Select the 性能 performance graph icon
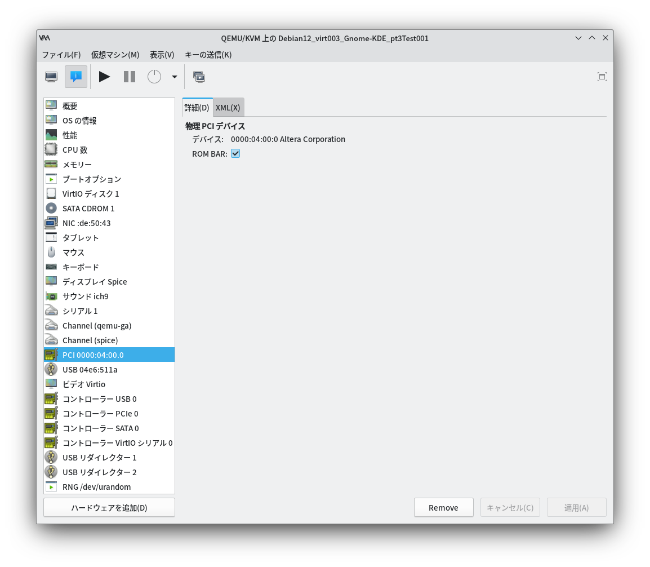This screenshot has width=650, height=567. [x=51, y=135]
